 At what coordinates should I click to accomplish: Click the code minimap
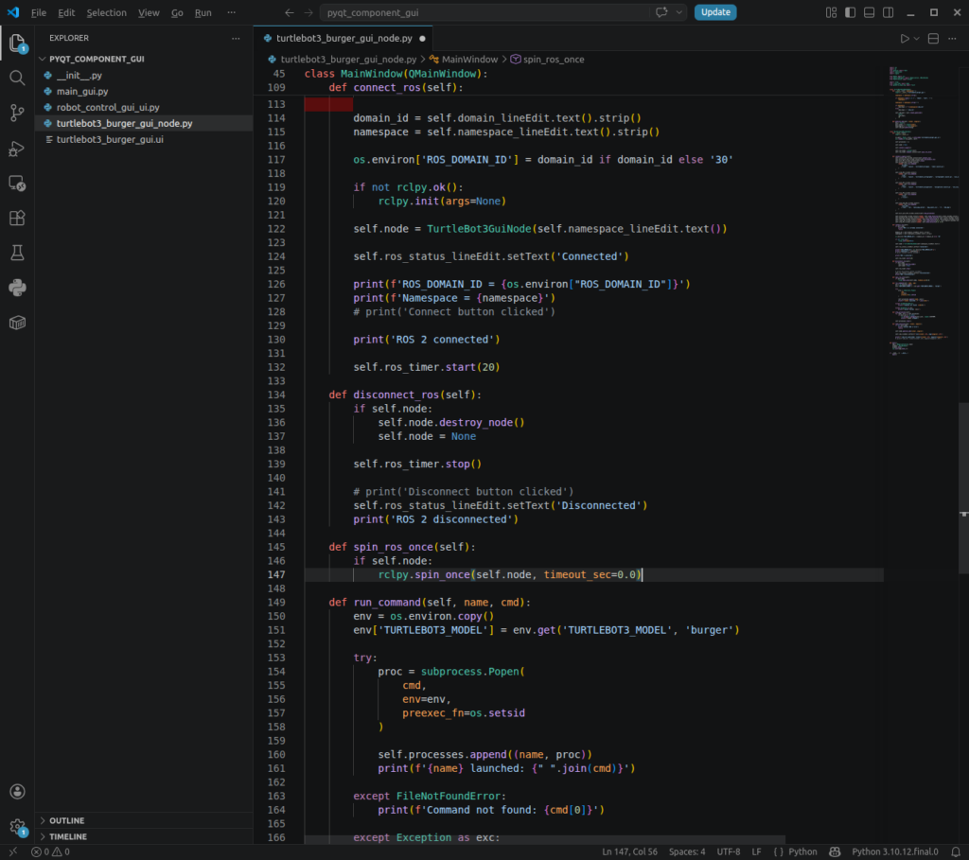point(924,210)
